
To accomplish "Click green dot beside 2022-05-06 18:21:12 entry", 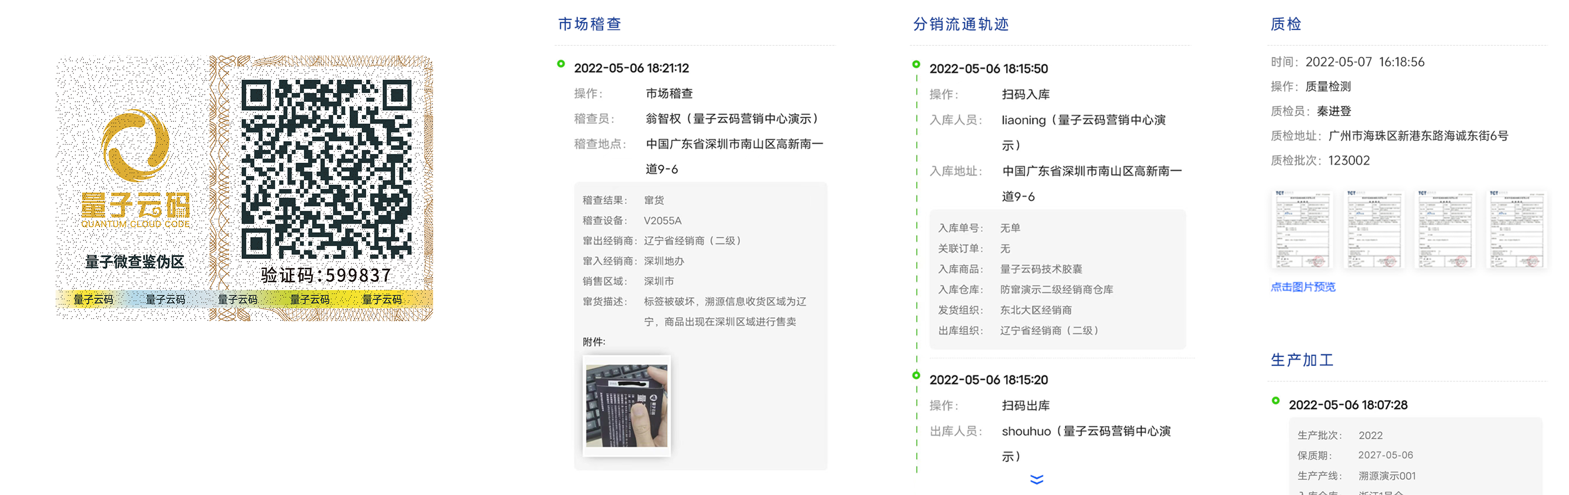I will 561,64.
